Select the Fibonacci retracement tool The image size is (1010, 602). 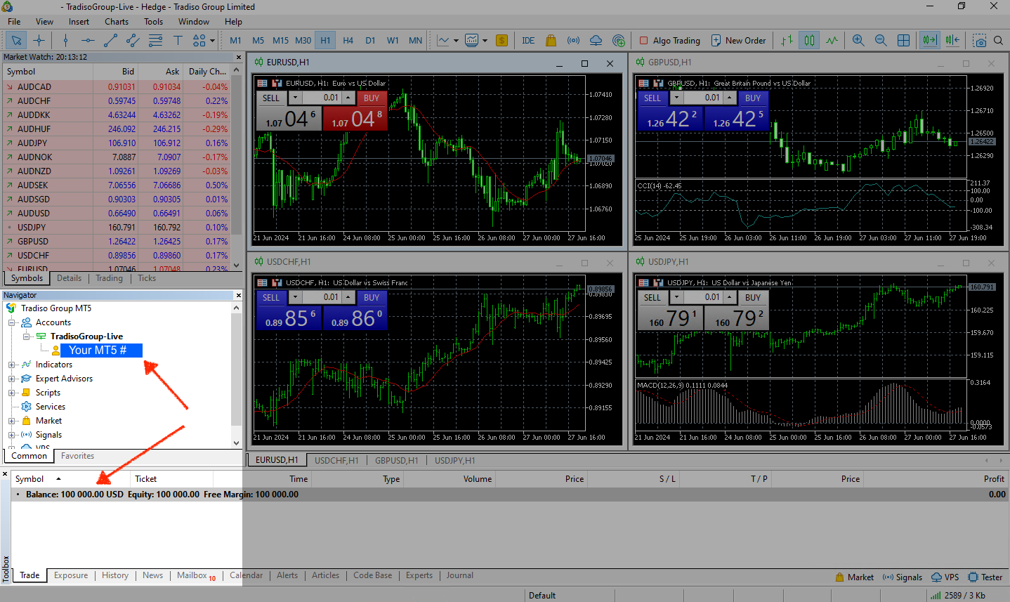155,40
